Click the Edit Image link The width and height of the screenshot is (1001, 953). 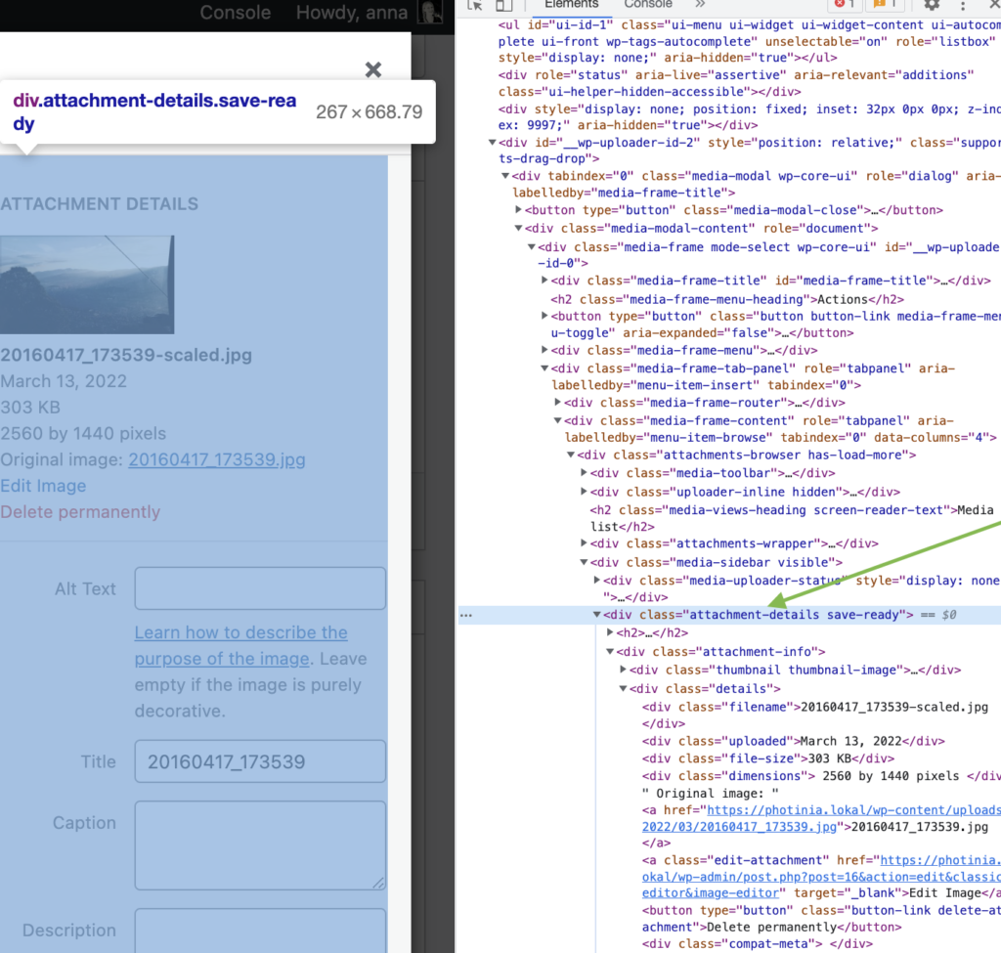(x=43, y=486)
